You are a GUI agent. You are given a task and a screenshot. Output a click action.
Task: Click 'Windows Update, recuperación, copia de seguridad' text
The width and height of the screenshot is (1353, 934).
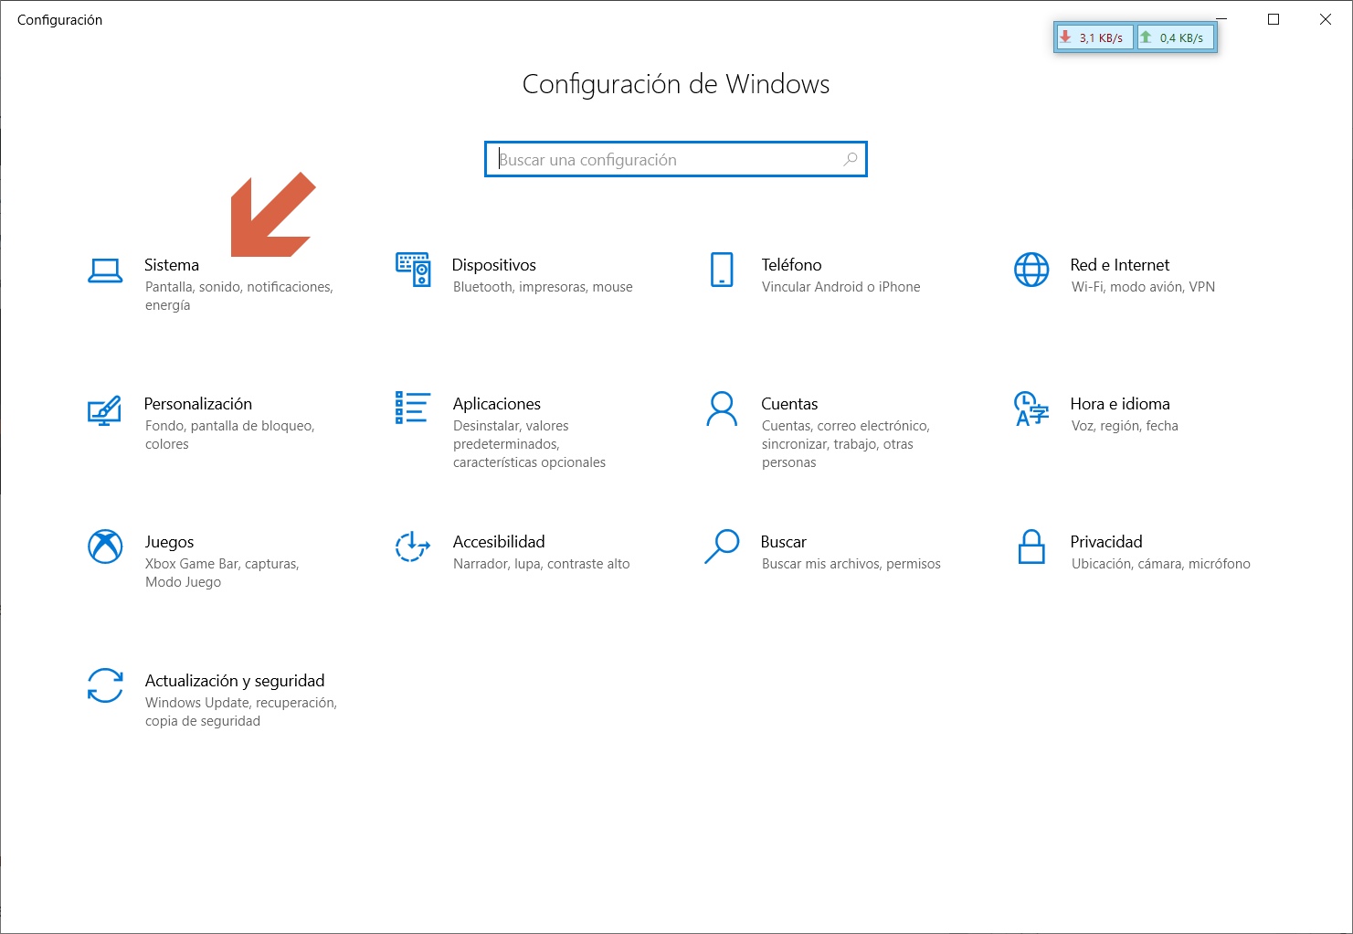tap(241, 712)
